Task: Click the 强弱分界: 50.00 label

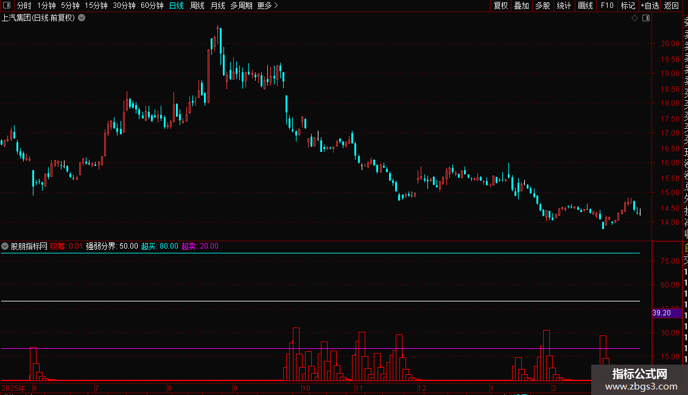Action: point(112,246)
